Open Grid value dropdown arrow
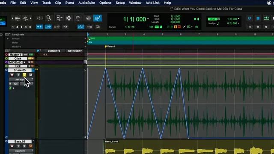 pyautogui.click(x=238, y=19)
